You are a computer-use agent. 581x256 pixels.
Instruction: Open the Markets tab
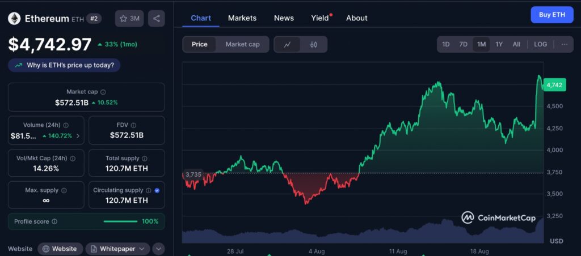click(x=242, y=18)
